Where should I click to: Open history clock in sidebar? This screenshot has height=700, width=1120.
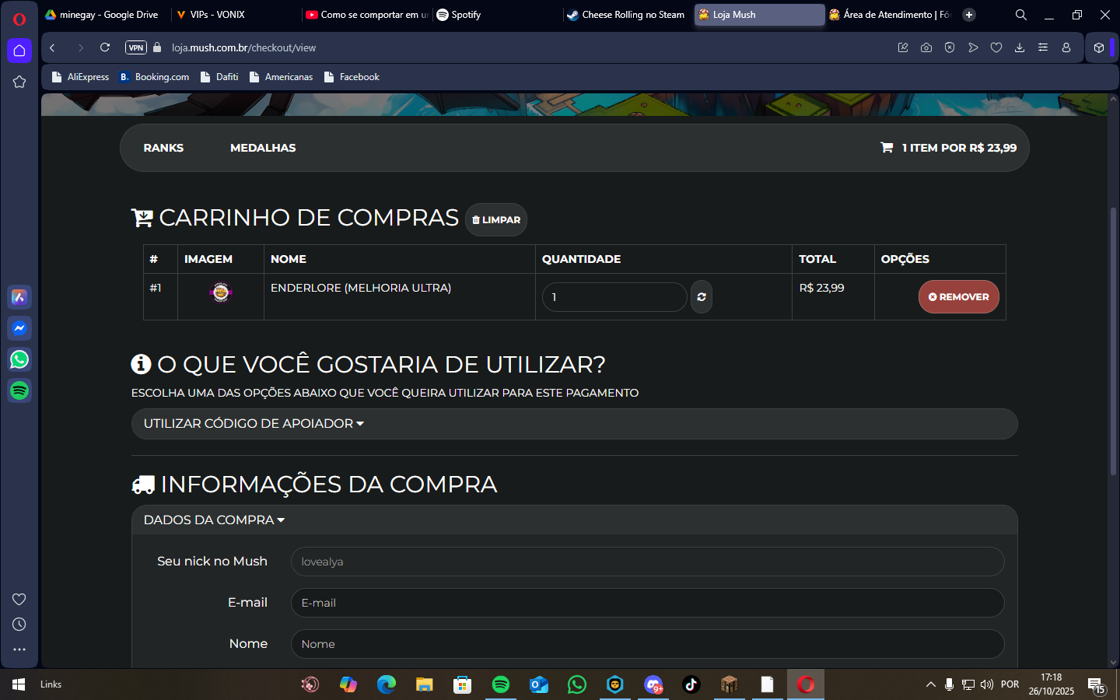pos(19,625)
